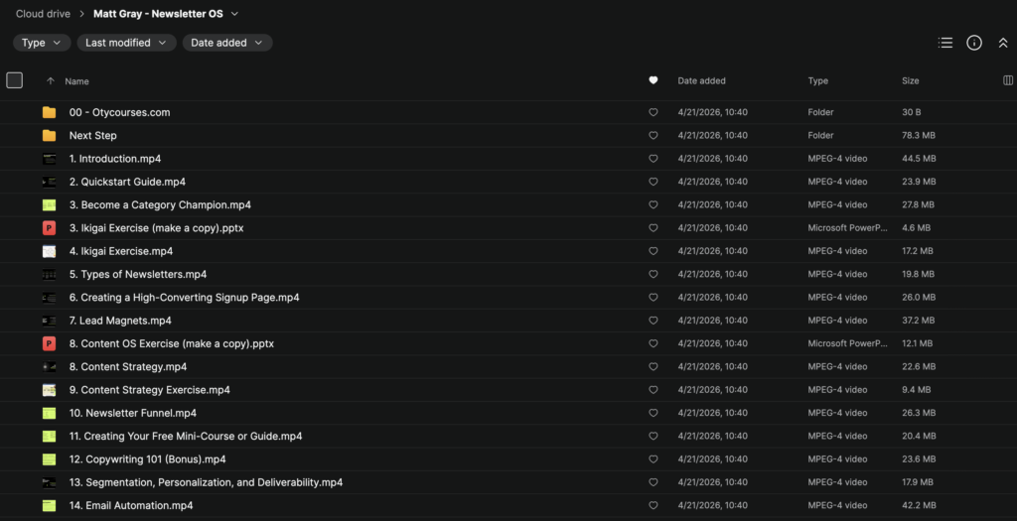
Task: Sort by Type column header
Action: (x=818, y=81)
